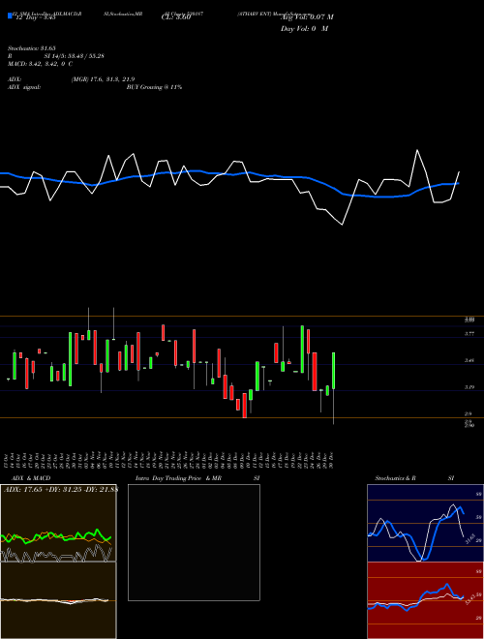Screen dimensions: 484x639
Task: Click the 'SI 14/5: 33.43 / 55.28' value
Action: coord(75,56)
